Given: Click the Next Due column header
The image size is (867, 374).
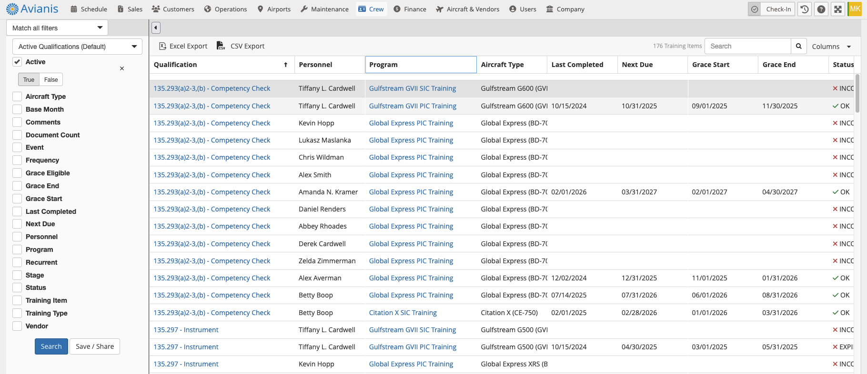Looking at the screenshot, I should pos(652,65).
